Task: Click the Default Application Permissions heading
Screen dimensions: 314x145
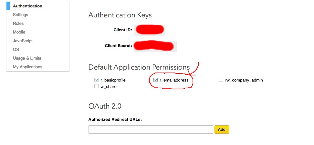Action: (139, 67)
